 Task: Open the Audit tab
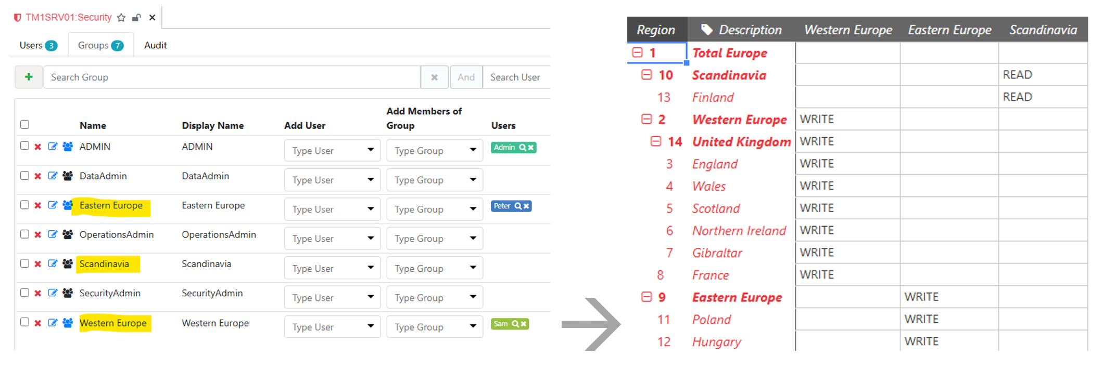pos(155,45)
